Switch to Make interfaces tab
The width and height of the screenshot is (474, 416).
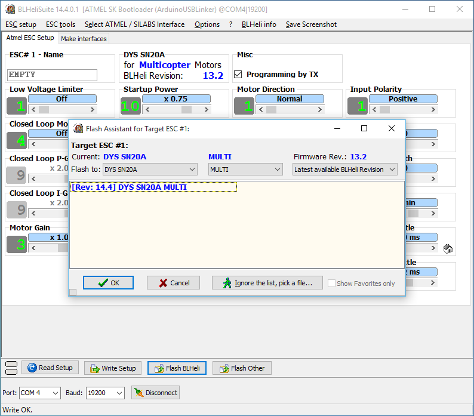[84, 39]
